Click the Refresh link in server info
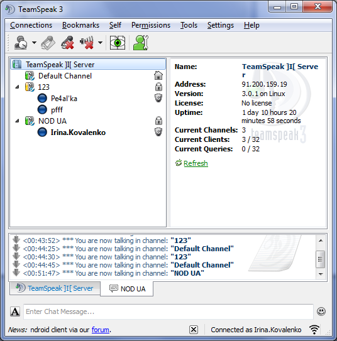Viewport: 337px width, 341px height. [x=196, y=163]
